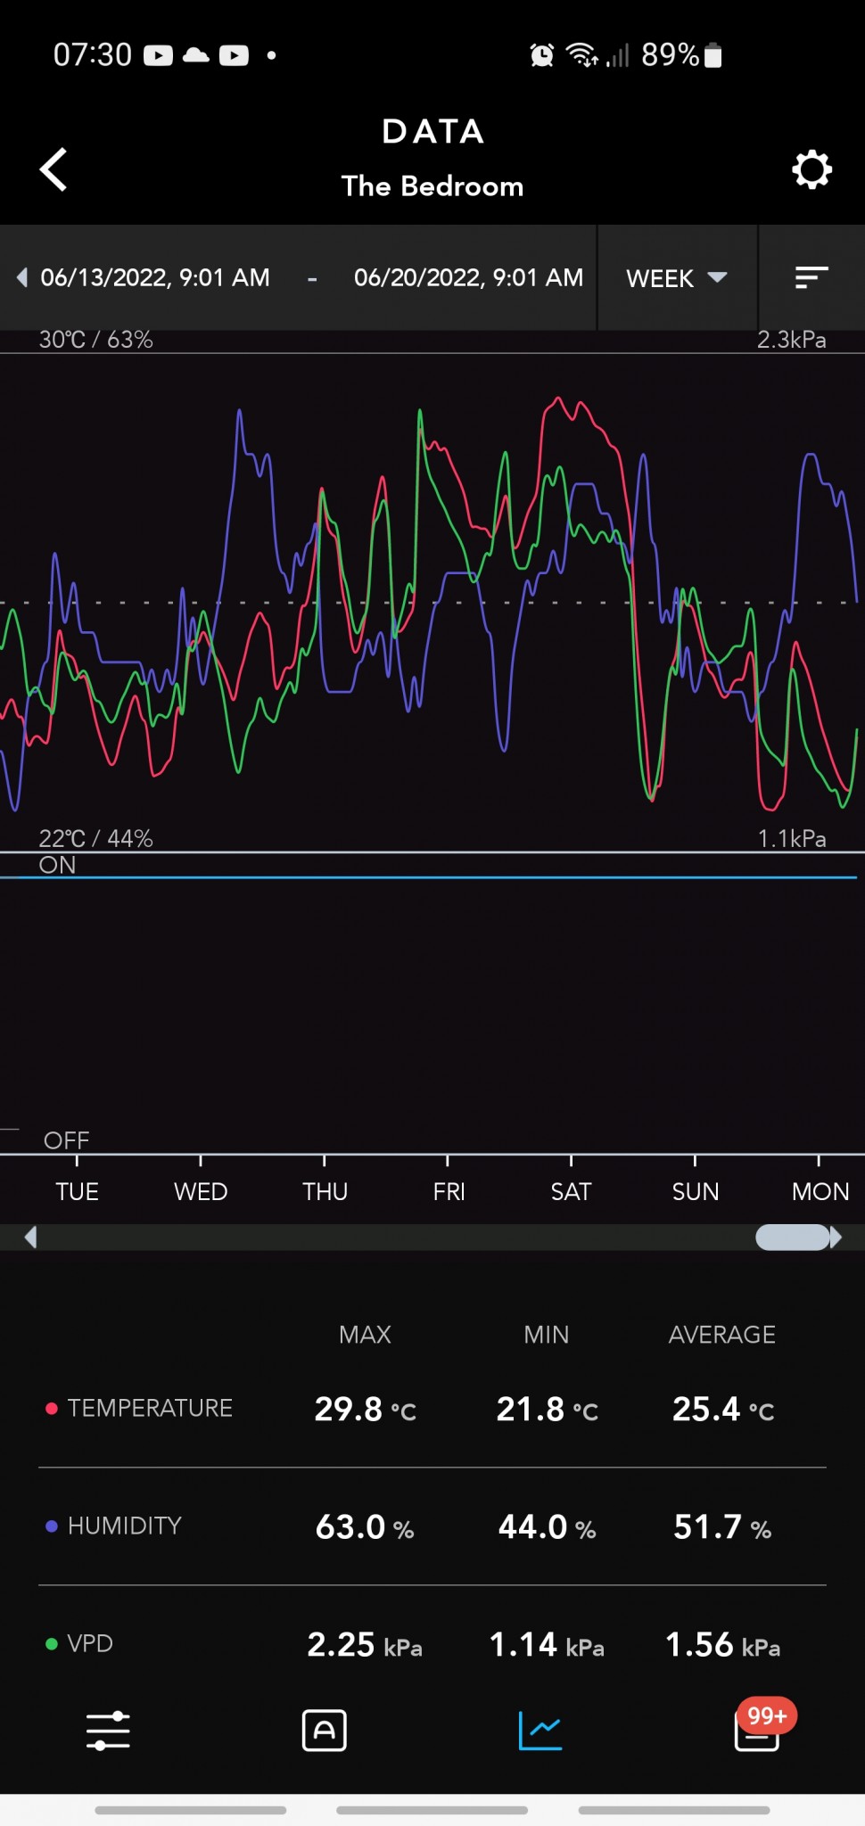Image resolution: width=865 pixels, height=1826 pixels.
Task: Toggle the Humidity series blue dot
Action: click(x=52, y=1526)
